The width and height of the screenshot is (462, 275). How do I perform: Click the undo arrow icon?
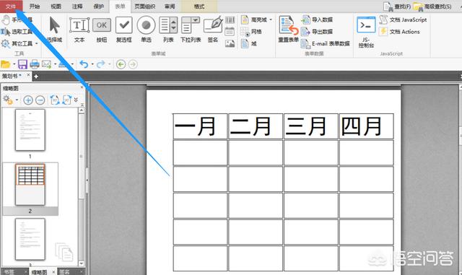84,64
